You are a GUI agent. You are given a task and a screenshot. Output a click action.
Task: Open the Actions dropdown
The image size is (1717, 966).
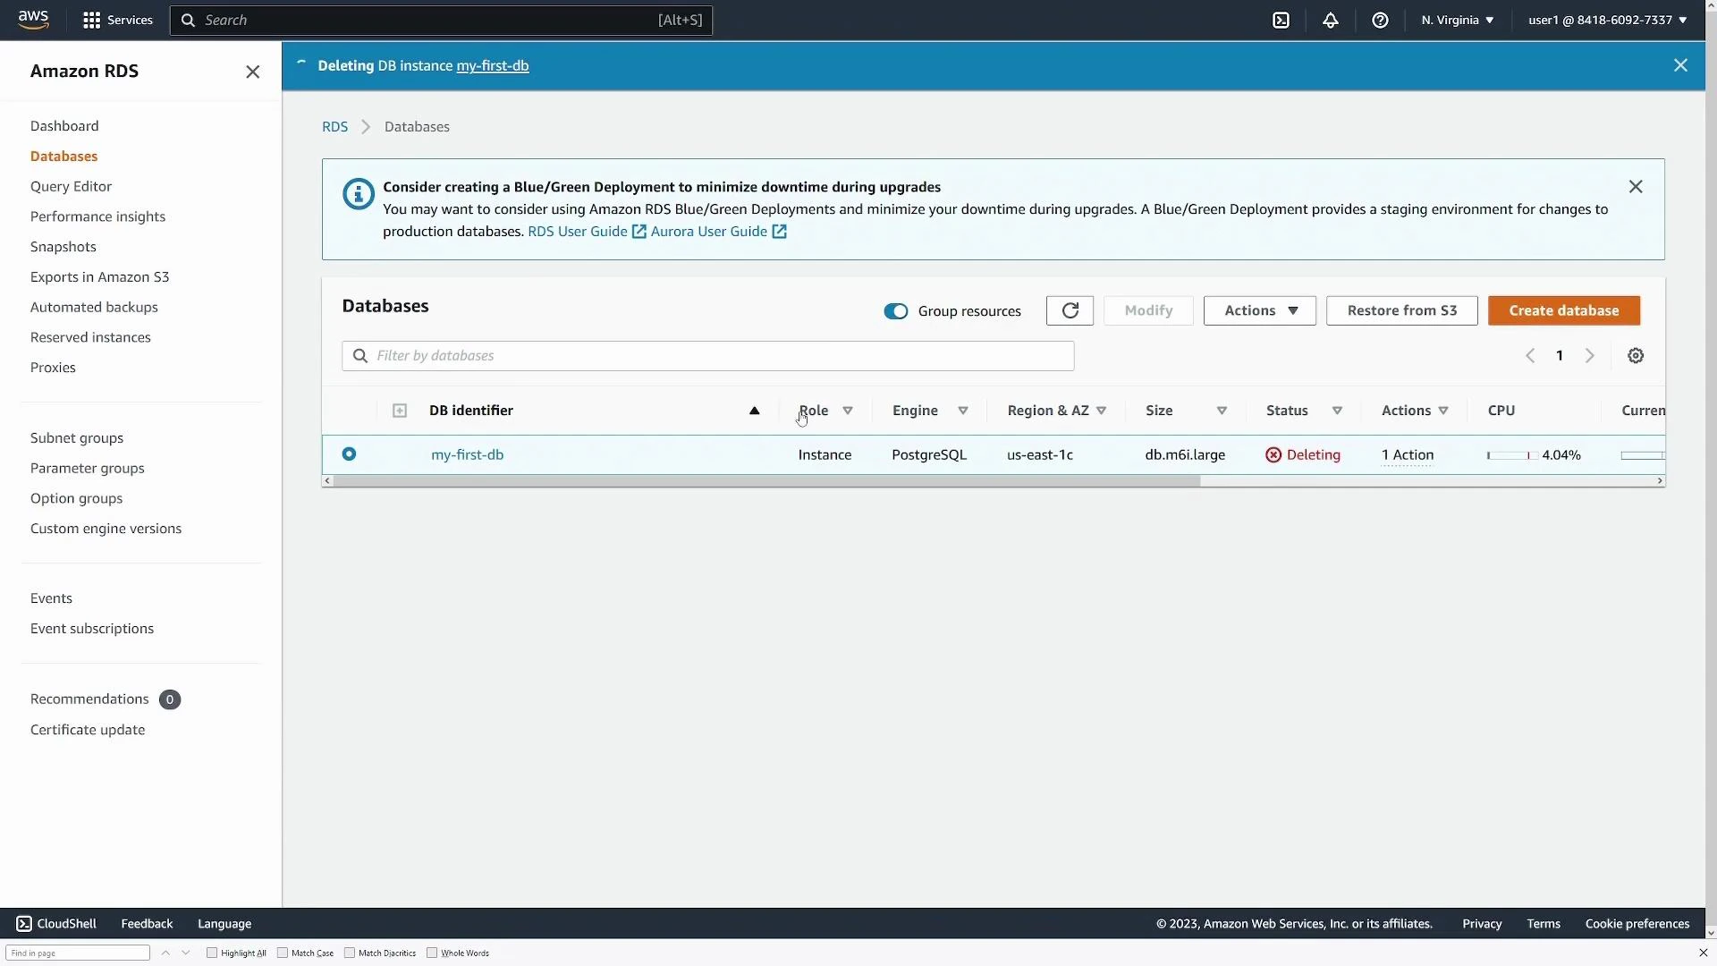pos(1258,310)
